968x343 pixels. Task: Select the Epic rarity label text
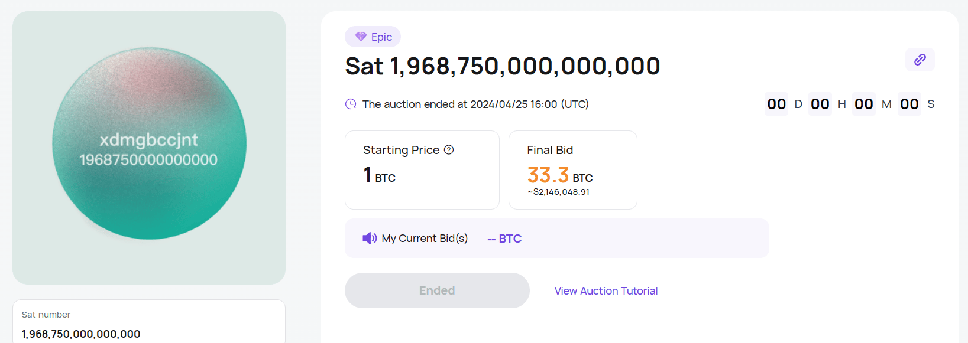pos(381,37)
